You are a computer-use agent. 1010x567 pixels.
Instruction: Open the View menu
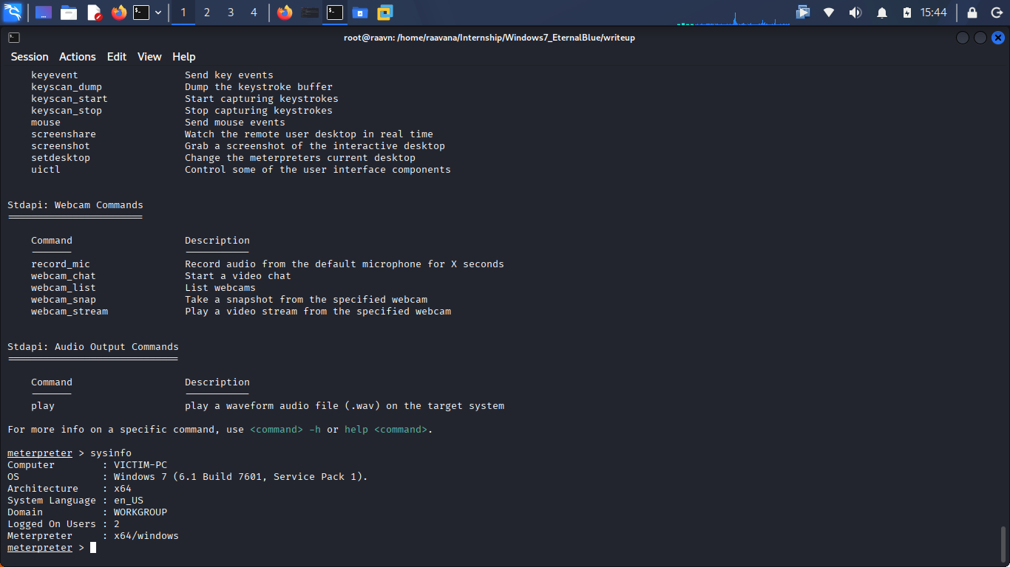pyautogui.click(x=149, y=57)
